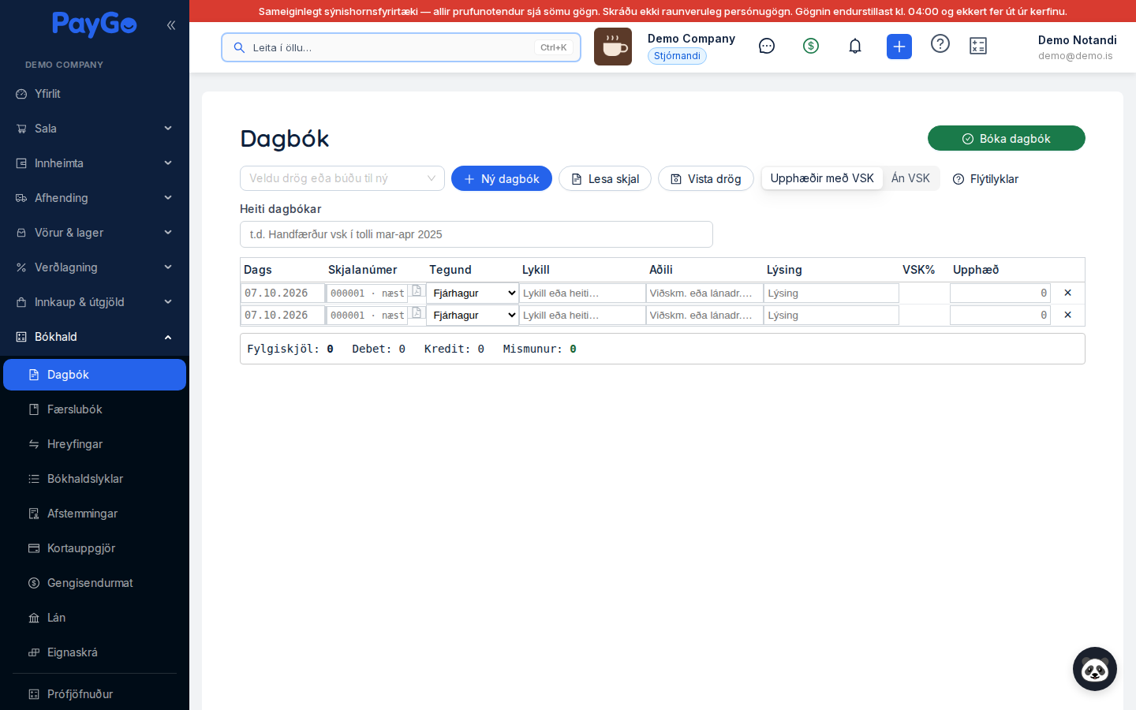
Task: Click Upphæð amount field in second row
Action: pyautogui.click(x=1000, y=315)
